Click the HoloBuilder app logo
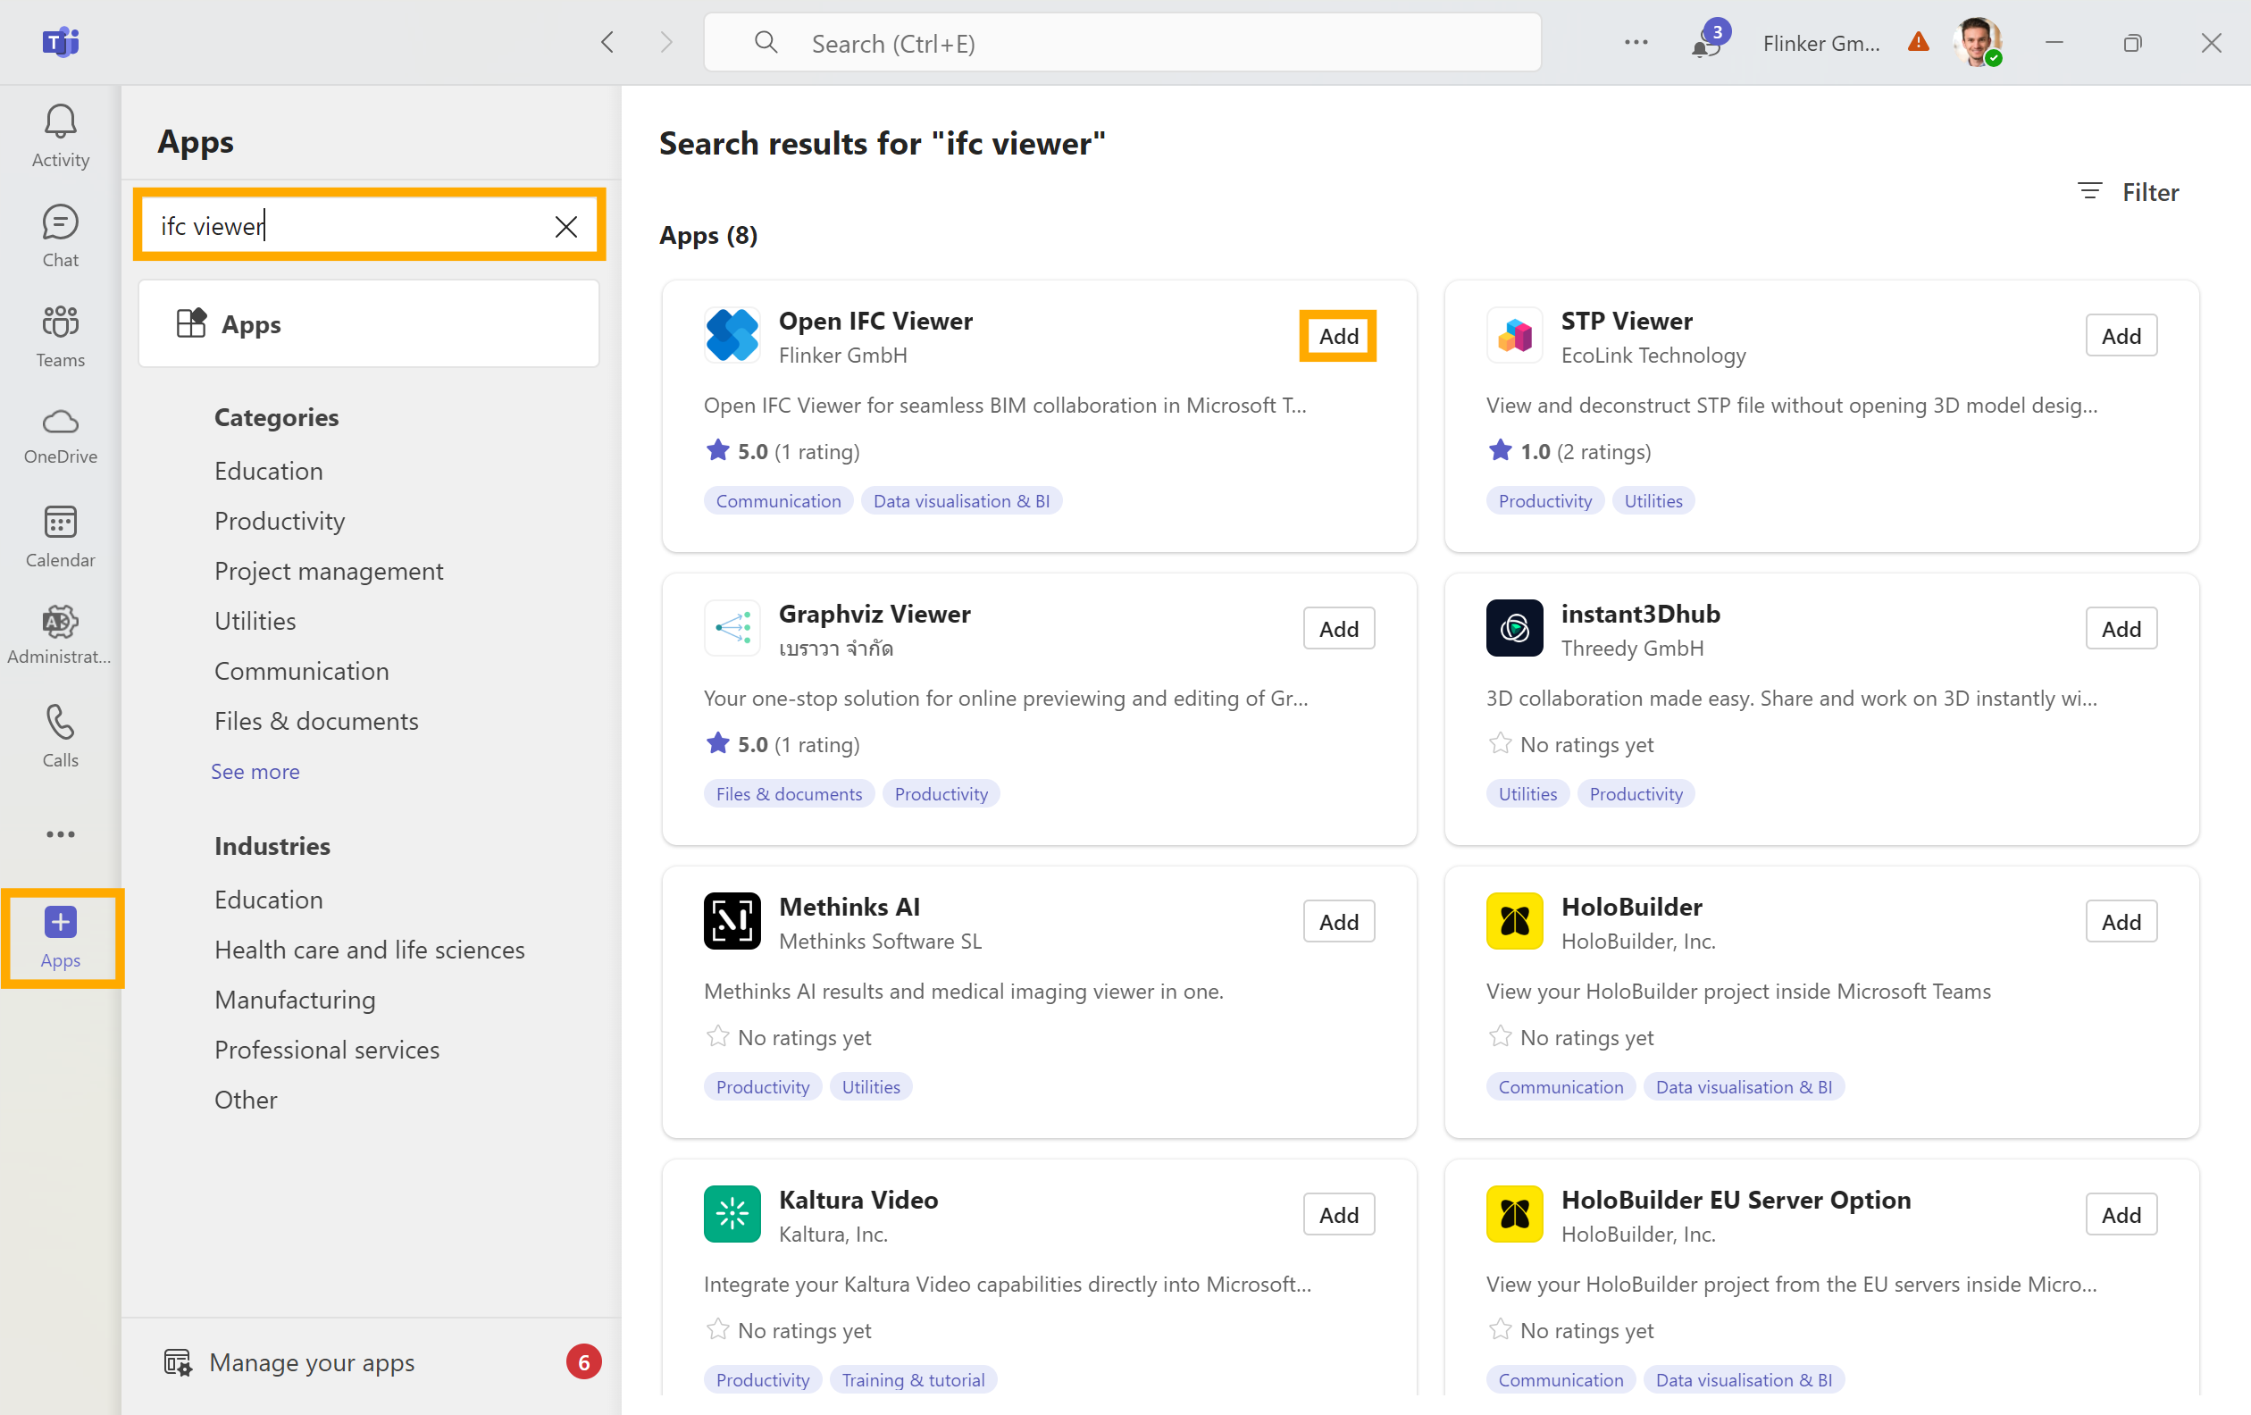Image resolution: width=2251 pixels, height=1415 pixels. coord(1514,921)
